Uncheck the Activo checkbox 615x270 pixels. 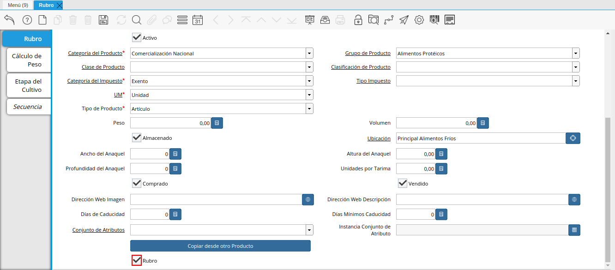[137, 37]
